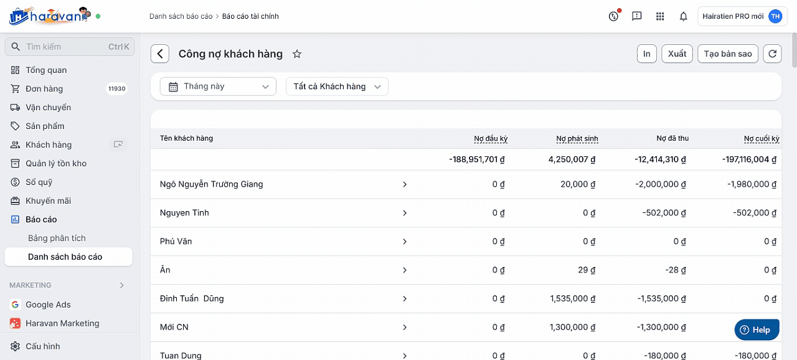Open Bảng phân tích under Báo cáo
The height and width of the screenshot is (360, 797).
click(57, 238)
